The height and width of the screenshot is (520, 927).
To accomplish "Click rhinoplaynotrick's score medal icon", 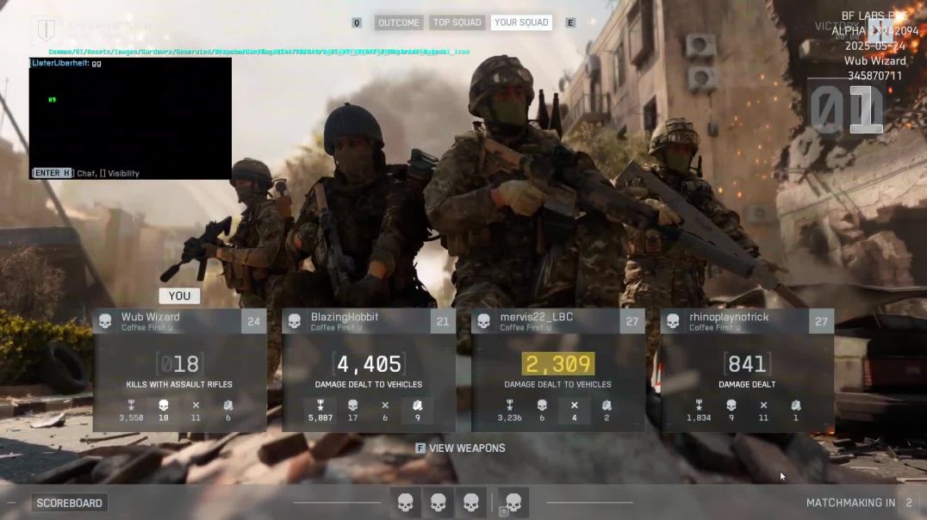I will (699, 405).
